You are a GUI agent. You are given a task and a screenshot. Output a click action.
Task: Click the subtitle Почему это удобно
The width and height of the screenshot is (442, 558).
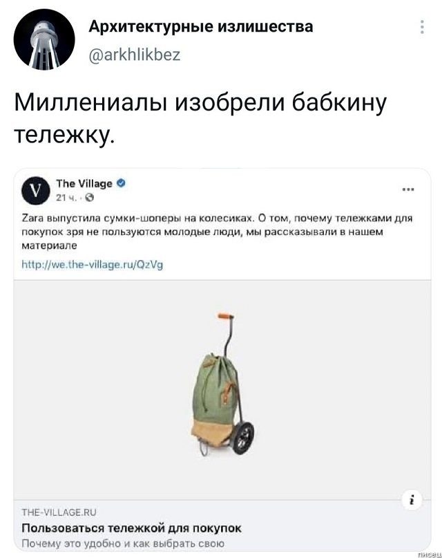click(123, 543)
